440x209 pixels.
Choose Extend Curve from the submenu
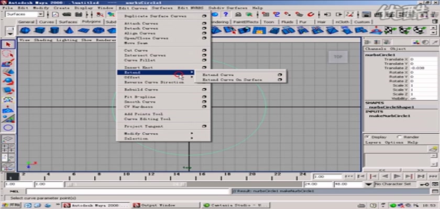click(x=218, y=75)
